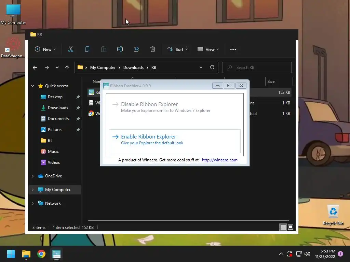Click the horizontal scrollbar in file list
This screenshot has height=262, width=350.
point(189,221)
